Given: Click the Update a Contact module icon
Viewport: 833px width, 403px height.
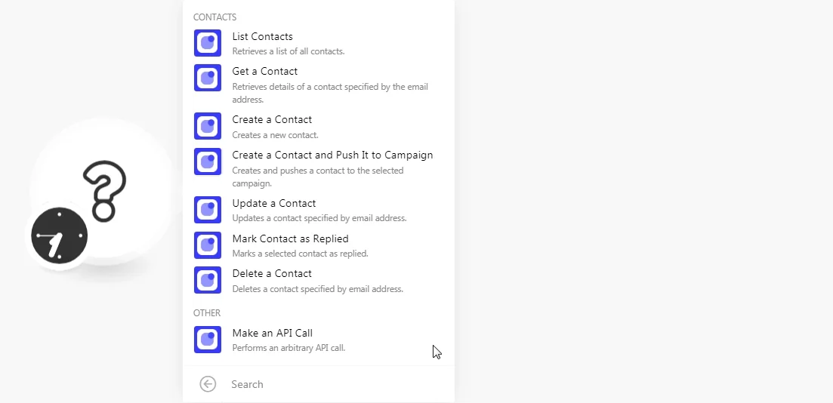Looking at the screenshot, I should point(207,210).
